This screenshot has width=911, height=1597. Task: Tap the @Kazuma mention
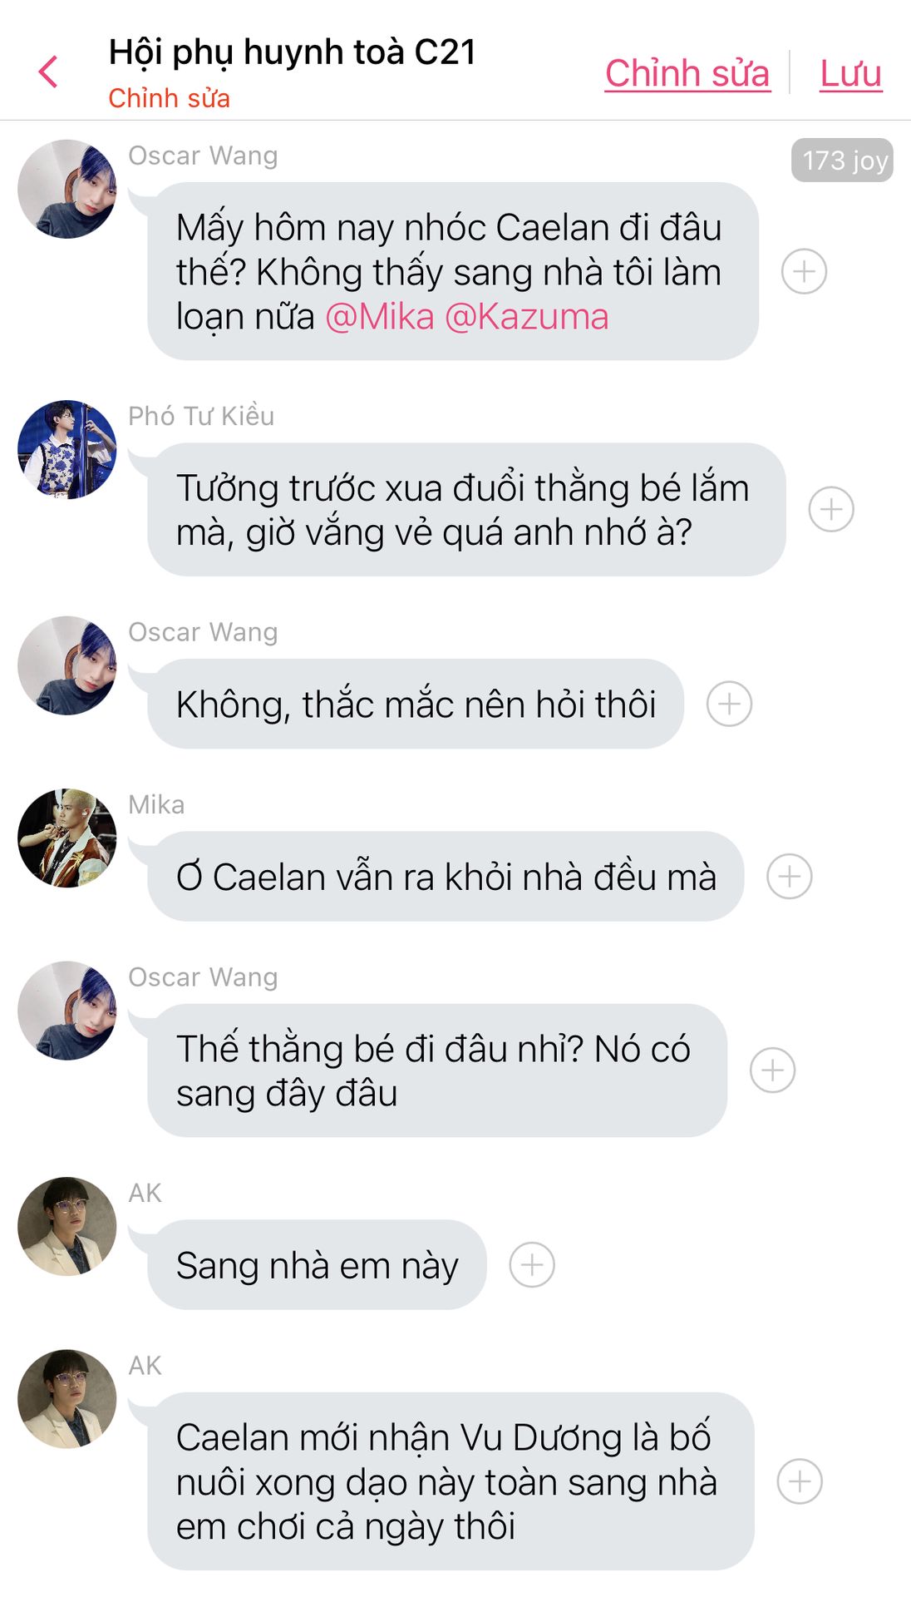click(527, 317)
